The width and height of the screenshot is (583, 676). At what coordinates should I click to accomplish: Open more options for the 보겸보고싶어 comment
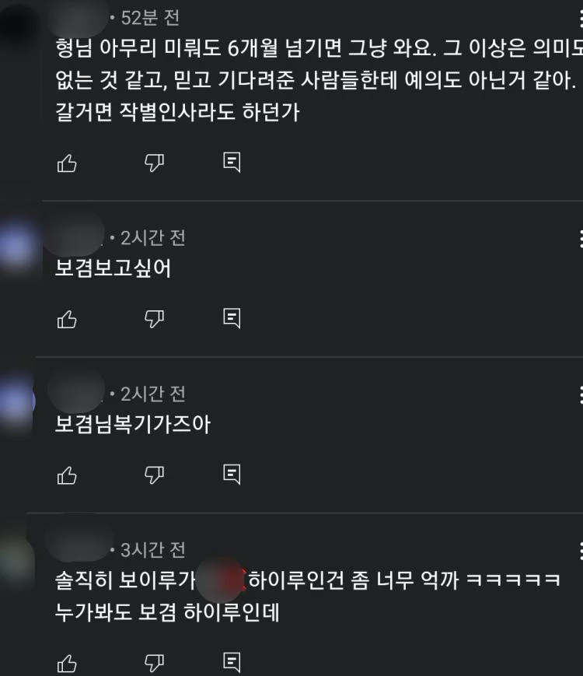click(x=581, y=239)
